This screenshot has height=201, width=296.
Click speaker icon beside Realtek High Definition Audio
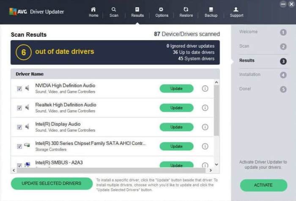27,107
